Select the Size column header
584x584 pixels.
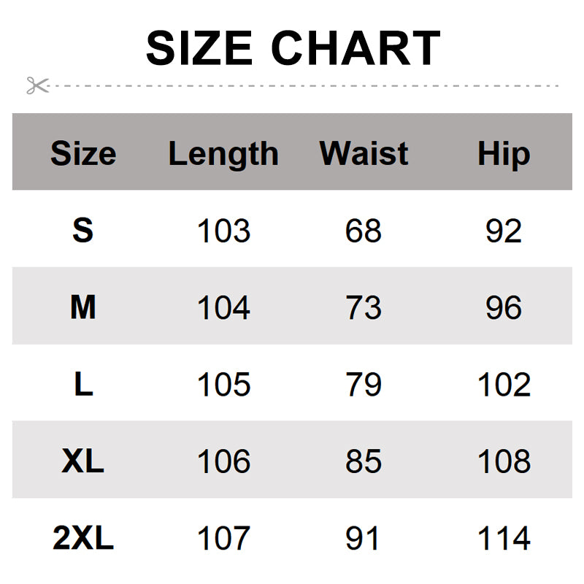[83, 154]
